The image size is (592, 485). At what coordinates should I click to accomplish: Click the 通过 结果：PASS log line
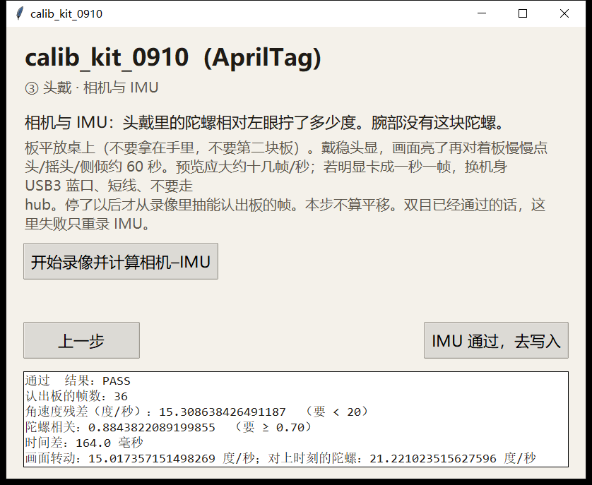click(78, 381)
